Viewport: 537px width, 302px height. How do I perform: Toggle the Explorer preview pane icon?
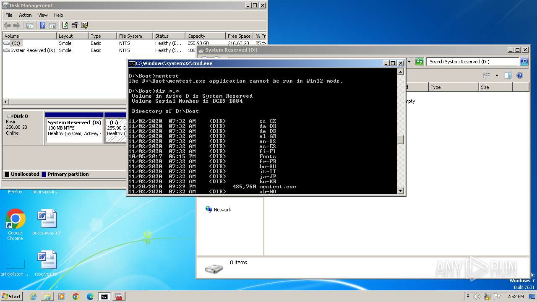tap(508, 75)
